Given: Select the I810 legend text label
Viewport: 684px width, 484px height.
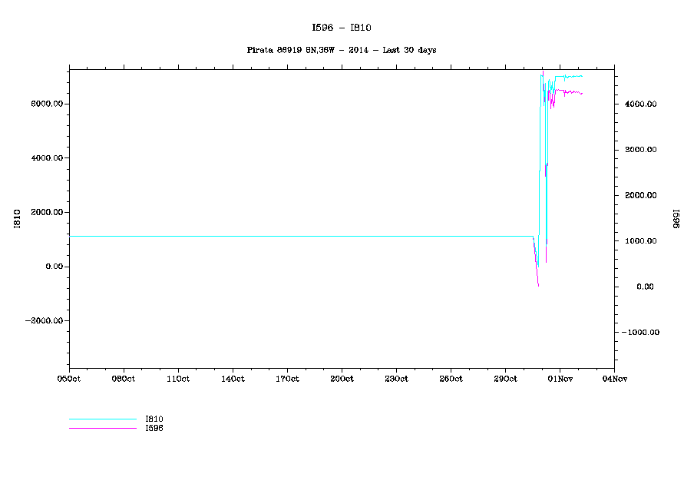Looking at the screenshot, I should pyautogui.click(x=154, y=419).
